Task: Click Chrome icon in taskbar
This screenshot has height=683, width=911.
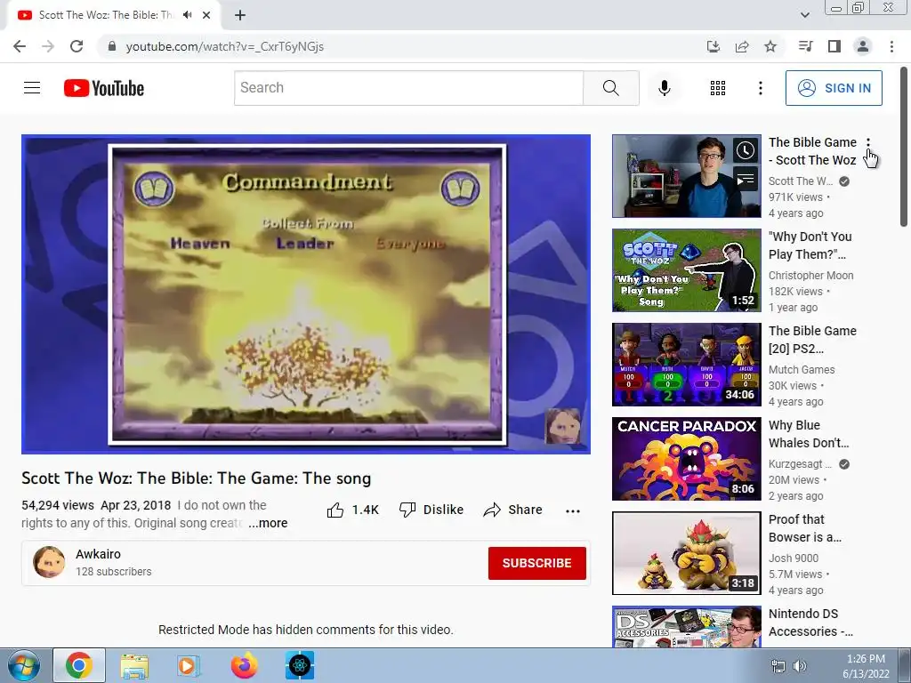Action: [79, 665]
